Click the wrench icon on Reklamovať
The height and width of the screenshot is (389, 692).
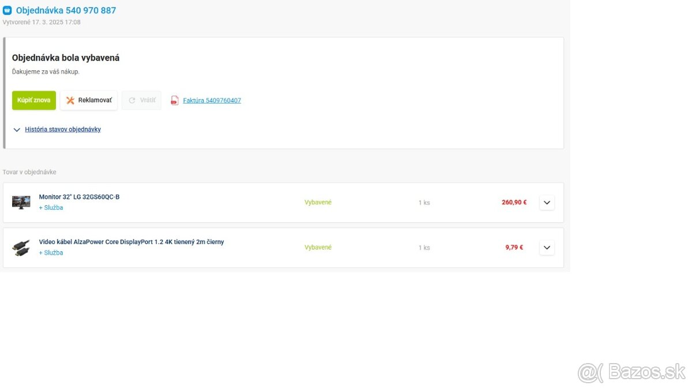pos(70,100)
